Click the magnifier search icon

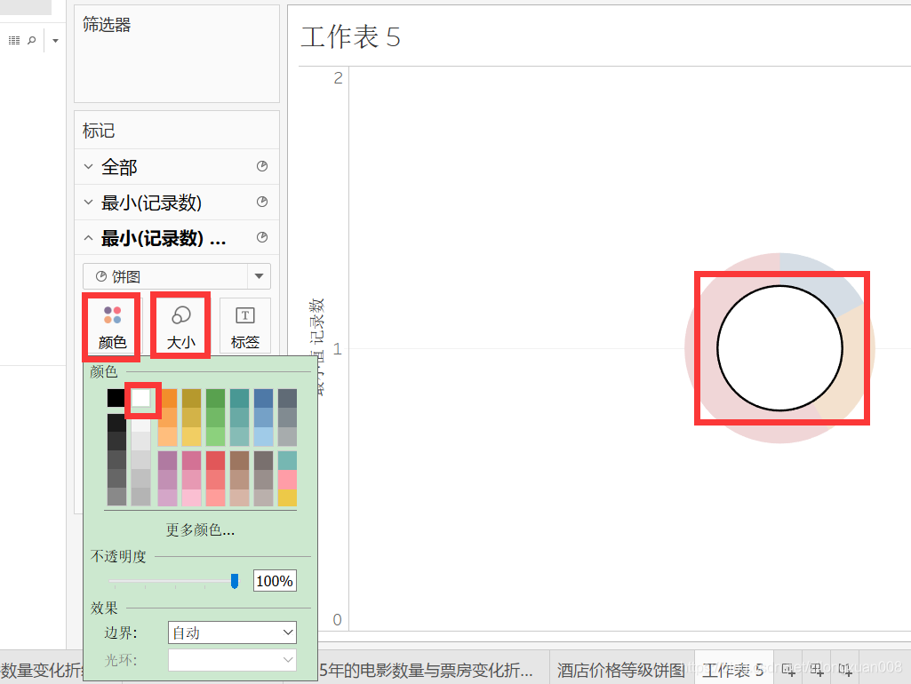(x=32, y=40)
